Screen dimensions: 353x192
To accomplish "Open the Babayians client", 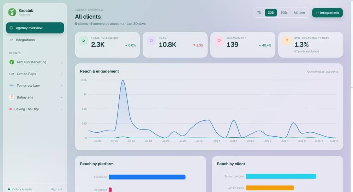I will 35,97.
